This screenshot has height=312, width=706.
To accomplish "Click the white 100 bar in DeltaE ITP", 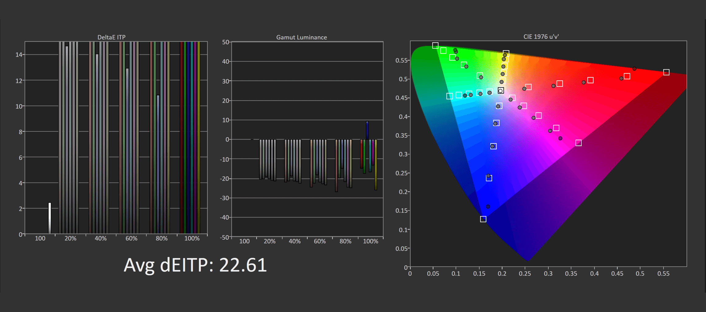I will (50, 218).
